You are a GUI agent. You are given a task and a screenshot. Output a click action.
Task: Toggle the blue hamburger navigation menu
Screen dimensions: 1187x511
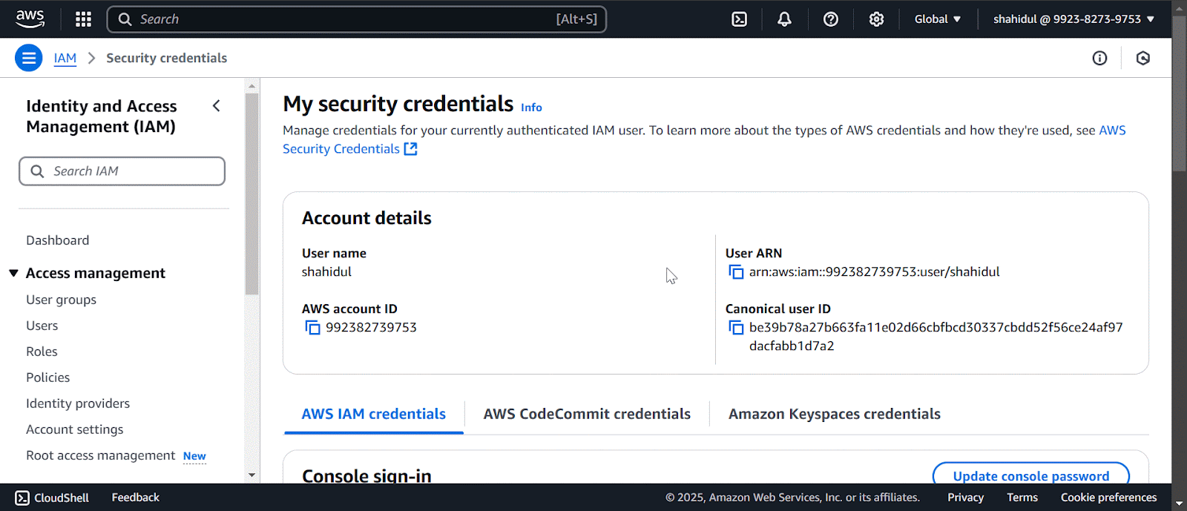(29, 58)
